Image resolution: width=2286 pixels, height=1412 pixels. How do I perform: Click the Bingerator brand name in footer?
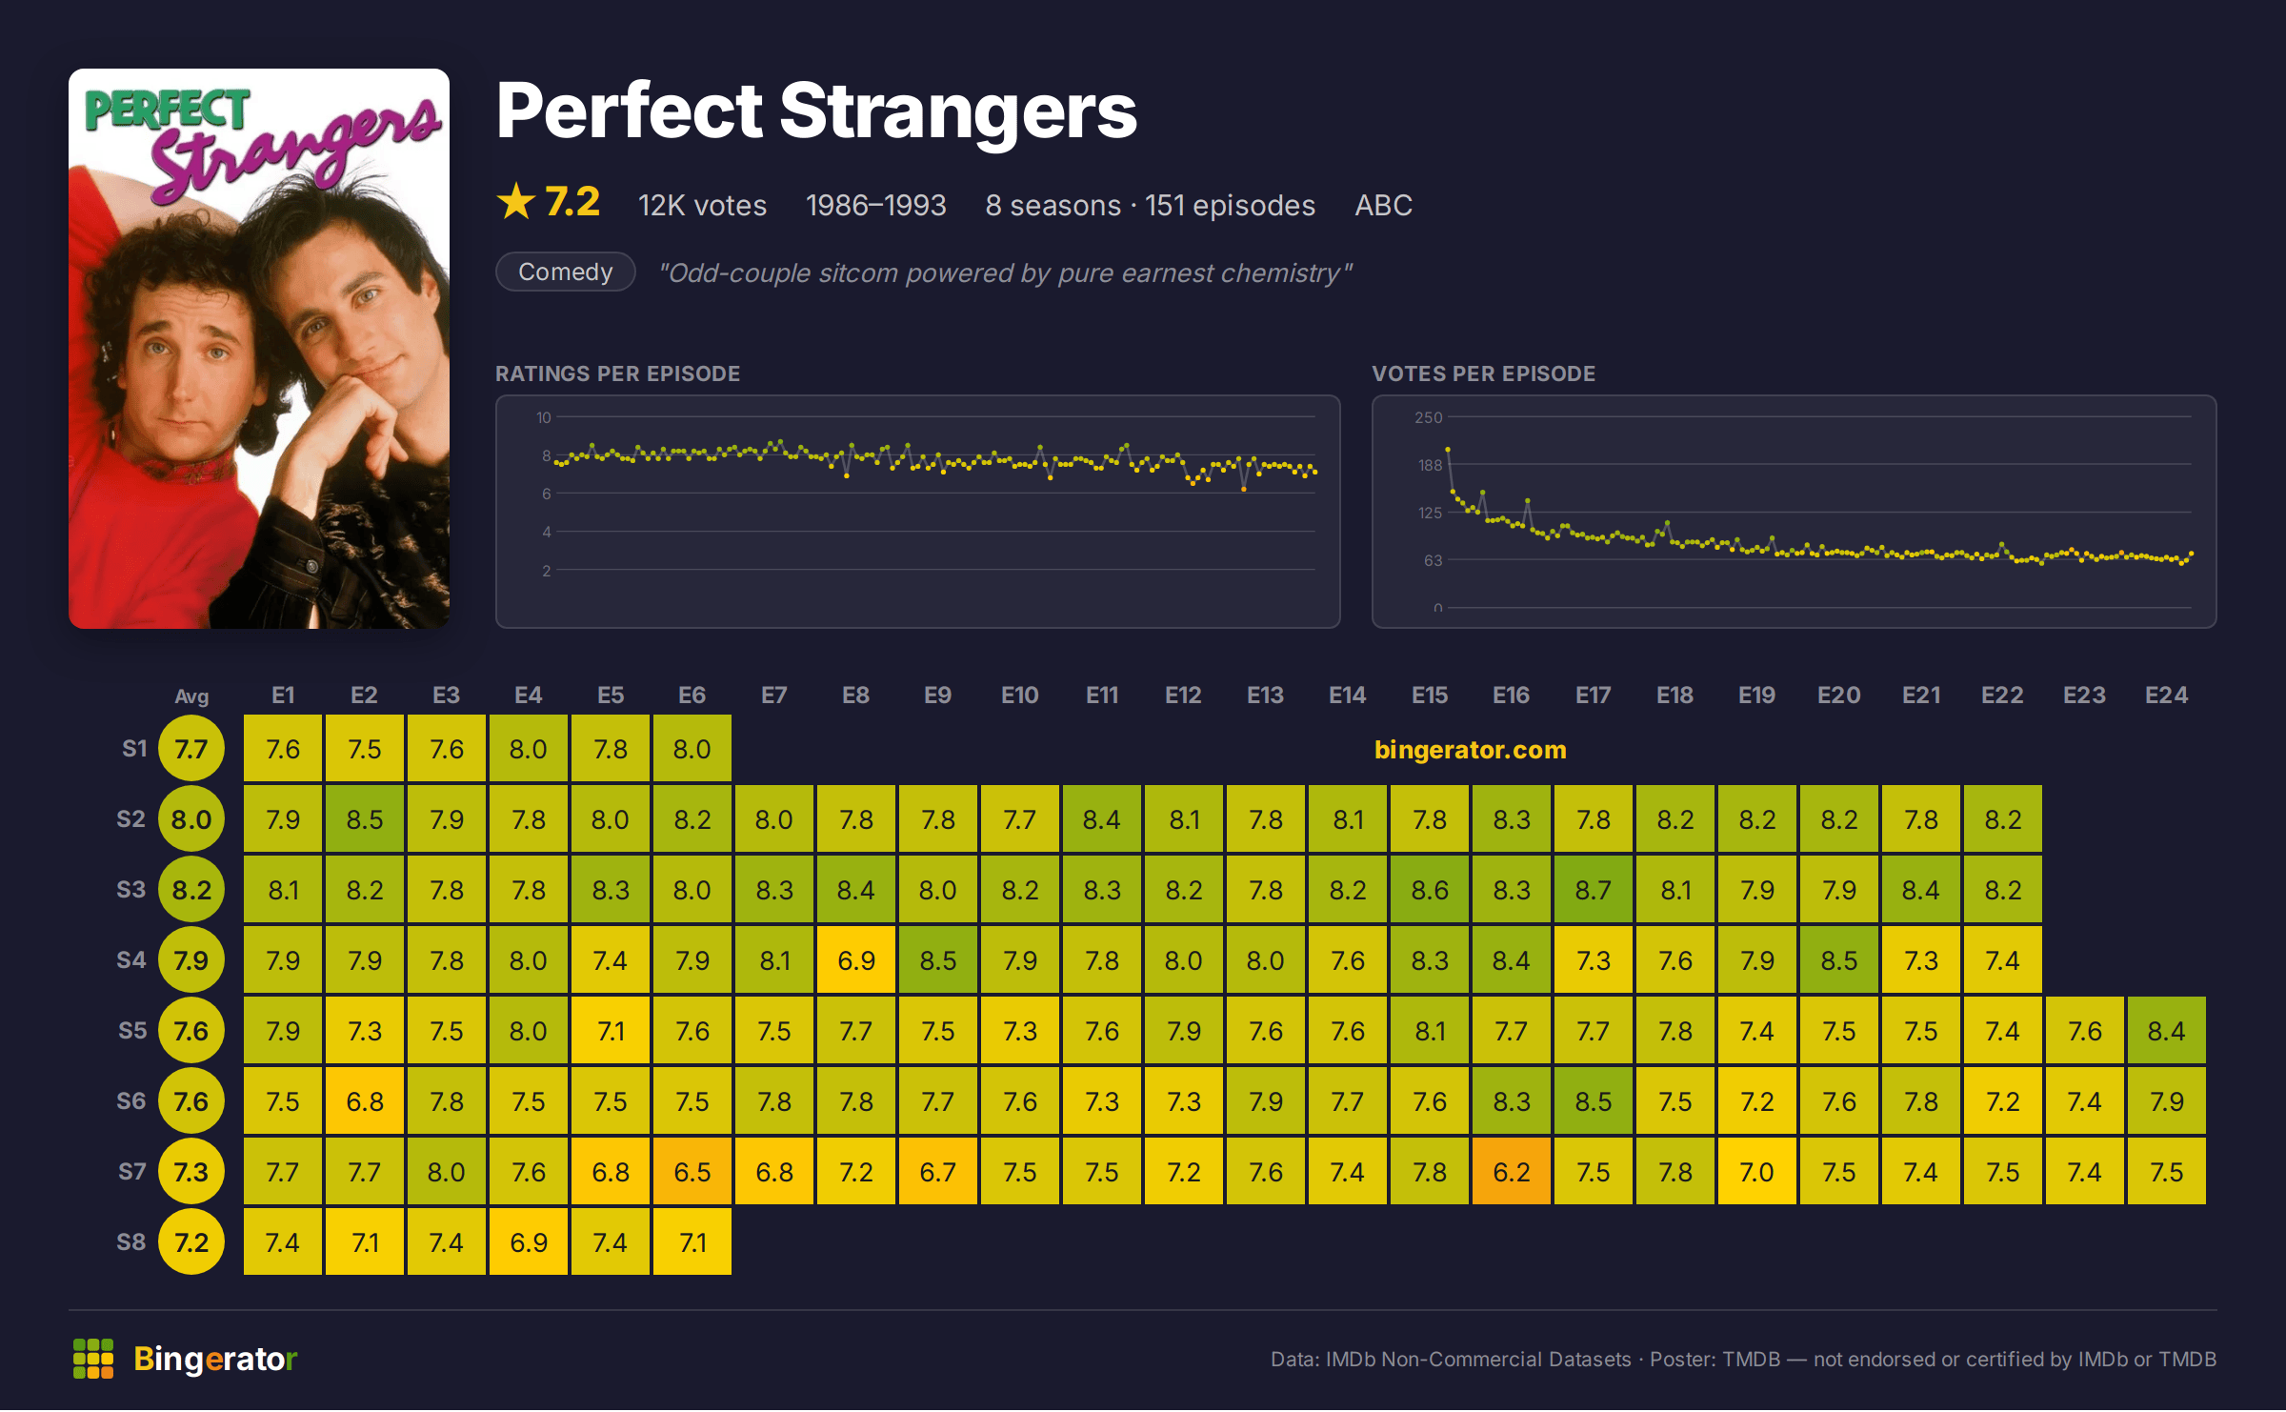[215, 1359]
